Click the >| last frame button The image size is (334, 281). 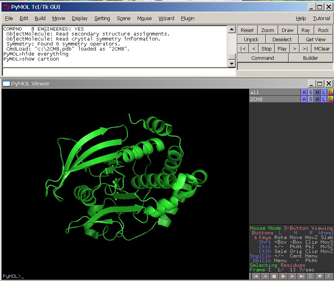(305, 49)
